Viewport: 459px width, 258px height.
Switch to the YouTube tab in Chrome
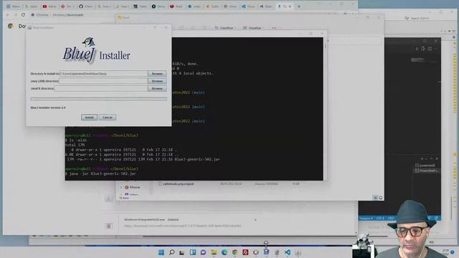tap(49, 6)
